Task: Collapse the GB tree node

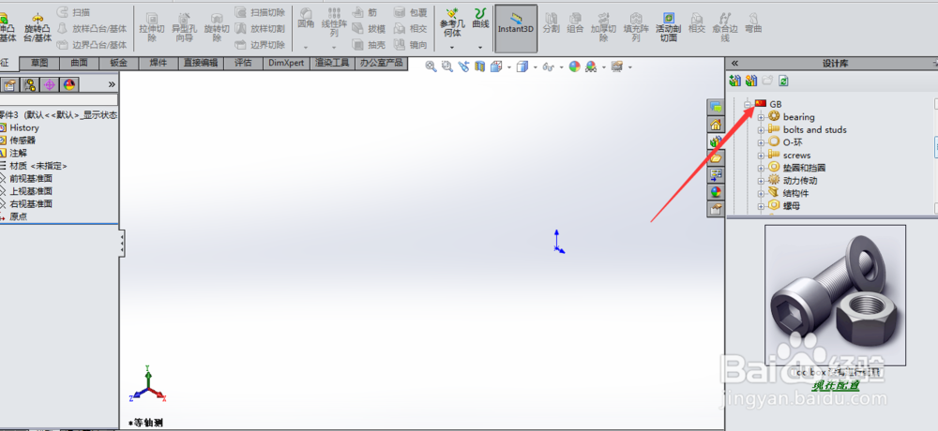Action: pyautogui.click(x=748, y=104)
